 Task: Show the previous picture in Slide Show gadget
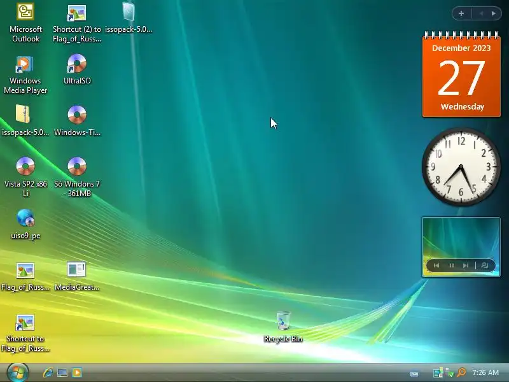coord(436,265)
